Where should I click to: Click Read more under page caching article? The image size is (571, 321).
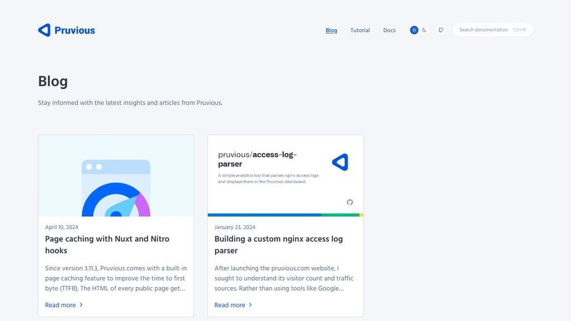pyautogui.click(x=60, y=305)
